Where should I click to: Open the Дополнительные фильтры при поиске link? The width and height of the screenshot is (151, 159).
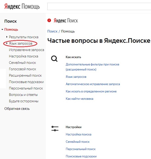click(92, 64)
